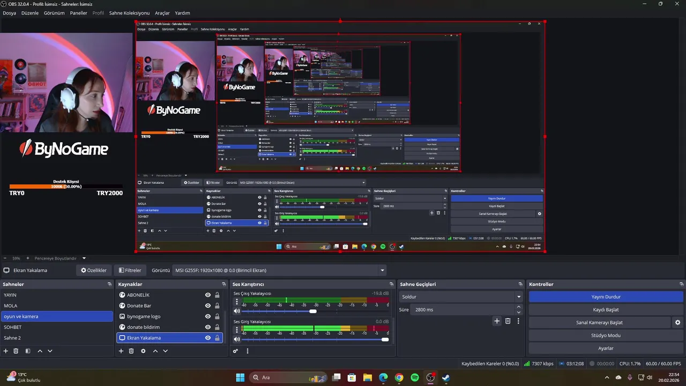Open the Görünüm menu
The width and height of the screenshot is (686, 386).
[54, 13]
